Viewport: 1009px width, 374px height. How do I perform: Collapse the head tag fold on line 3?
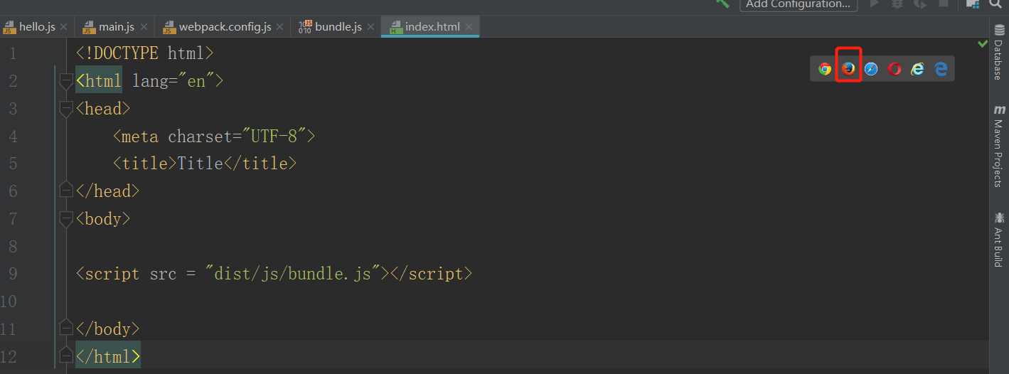(66, 108)
